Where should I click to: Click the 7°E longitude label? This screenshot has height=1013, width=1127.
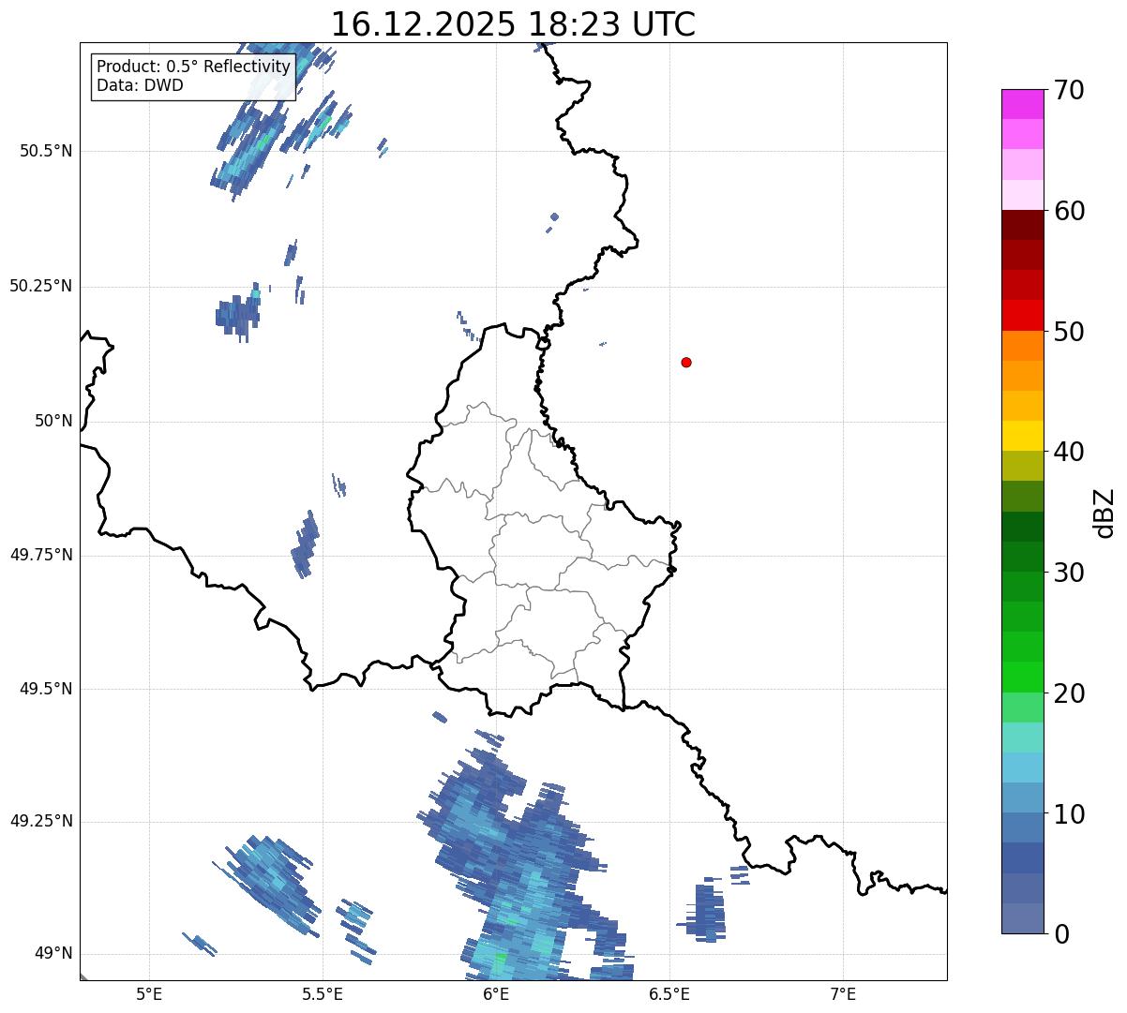[x=843, y=993]
